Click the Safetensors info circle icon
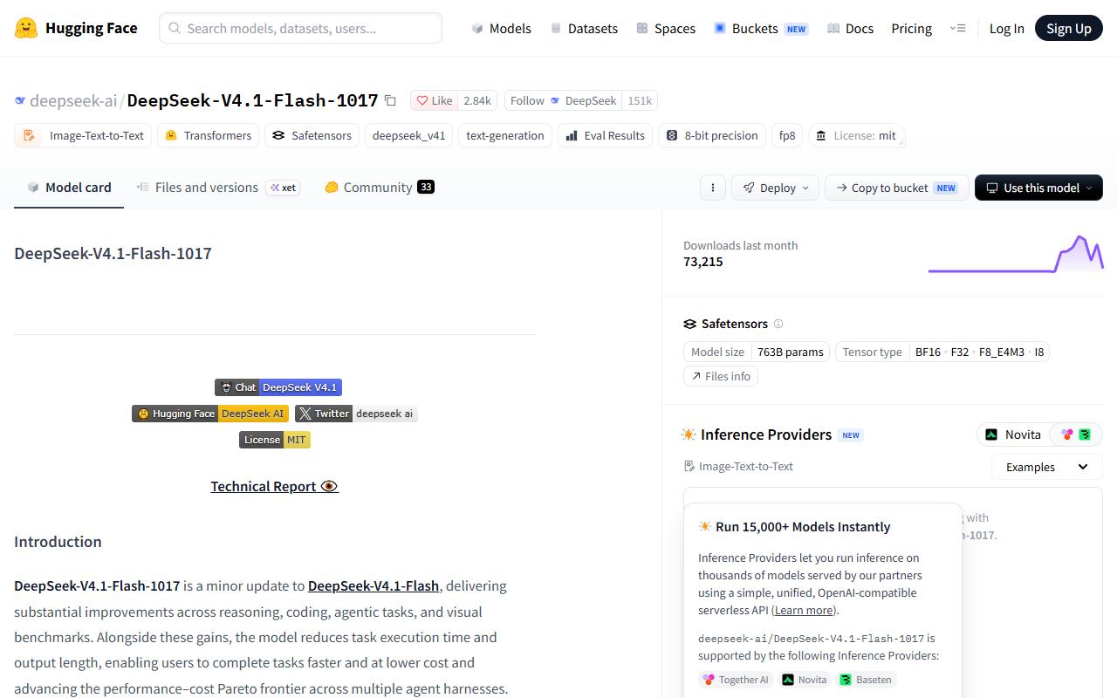The width and height of the screenshot is (1117, 698). pyautogui.click(x=778, y=324)
